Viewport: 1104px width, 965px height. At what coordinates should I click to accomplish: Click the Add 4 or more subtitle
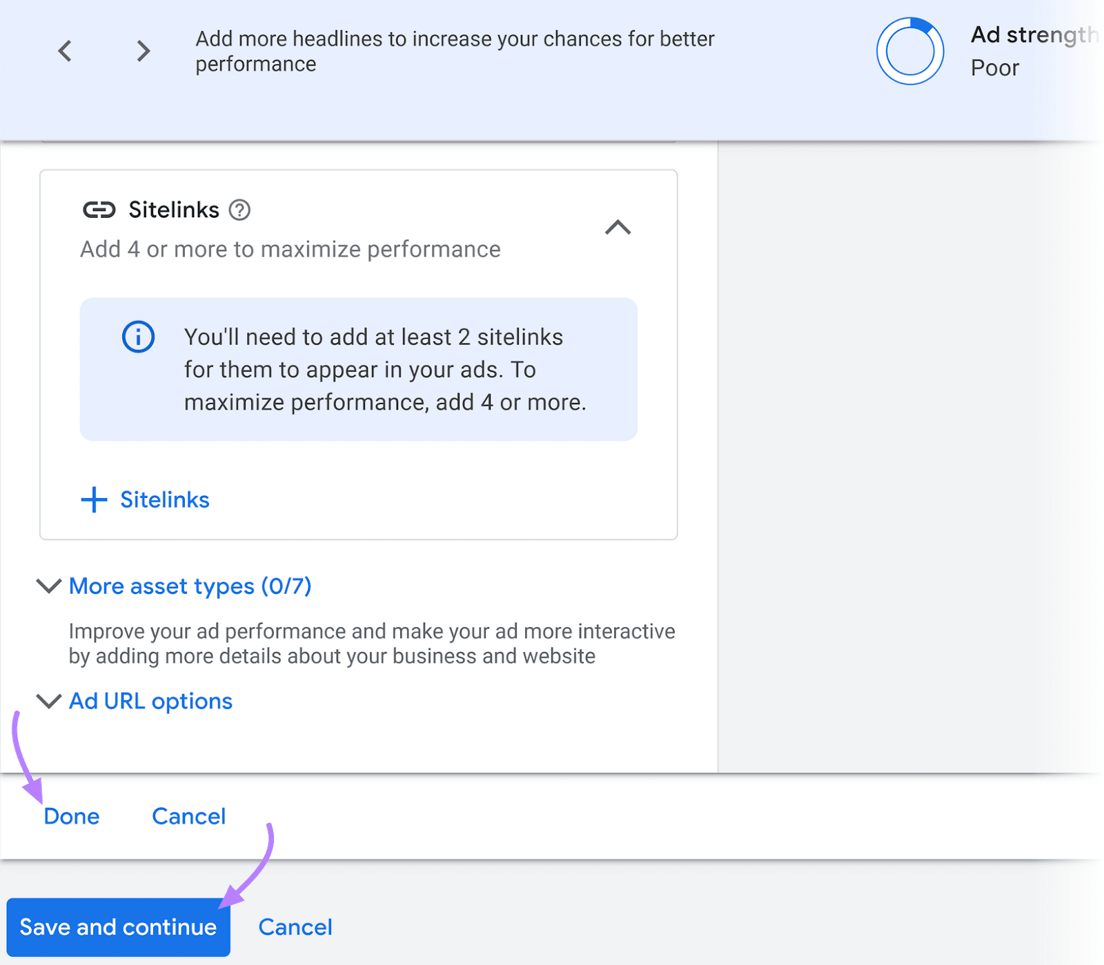[290, 249]
